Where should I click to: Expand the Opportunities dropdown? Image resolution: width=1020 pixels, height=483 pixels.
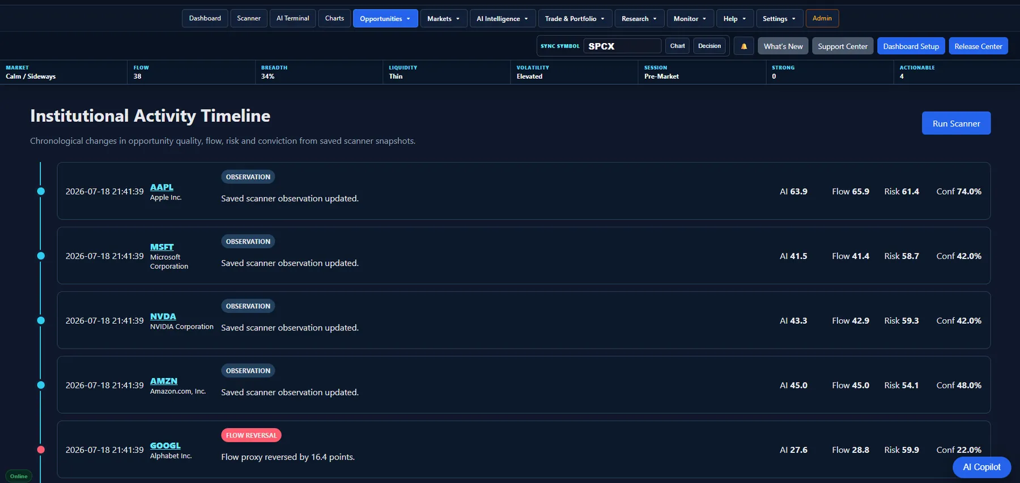(385, 18)
